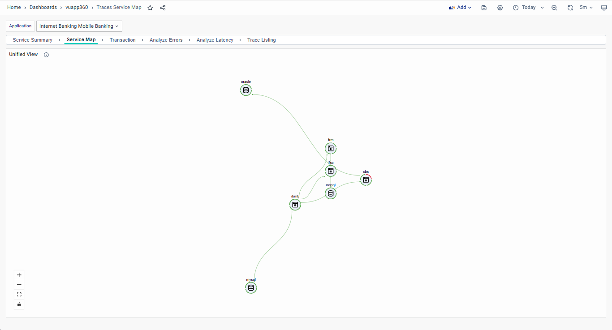The height and width of the screenshot is (330, 612).
Task: Click the oracle database node
Action: tap(246, 90)
